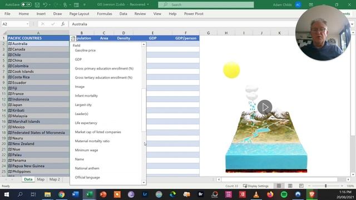
Task: Choose Gross tertiary education enrollment (%) field
Action: [103, 78]
